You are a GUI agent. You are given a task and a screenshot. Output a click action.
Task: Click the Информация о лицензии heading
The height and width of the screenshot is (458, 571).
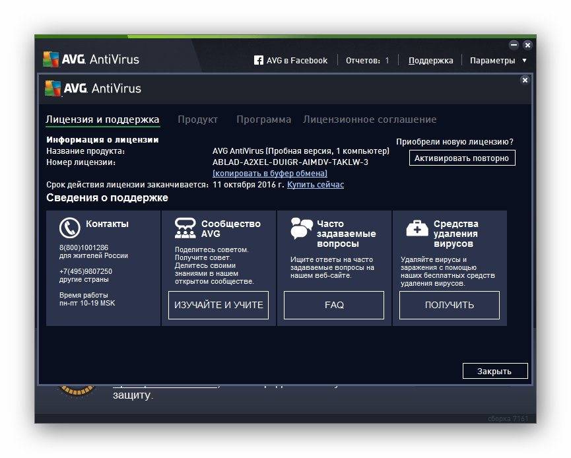[x=102, y=139]
